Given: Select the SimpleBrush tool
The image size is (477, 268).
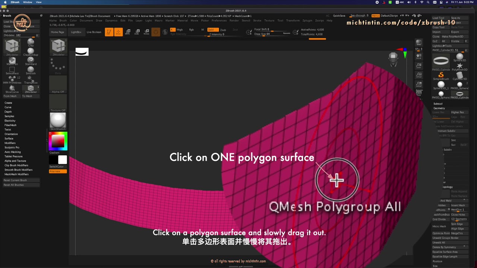Looking at the screenshot, I should 441,76.
